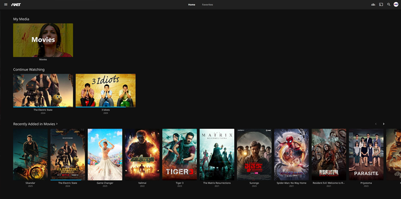
Task: Resume 3 Idiots from Continue Watching
Action: 105,90
